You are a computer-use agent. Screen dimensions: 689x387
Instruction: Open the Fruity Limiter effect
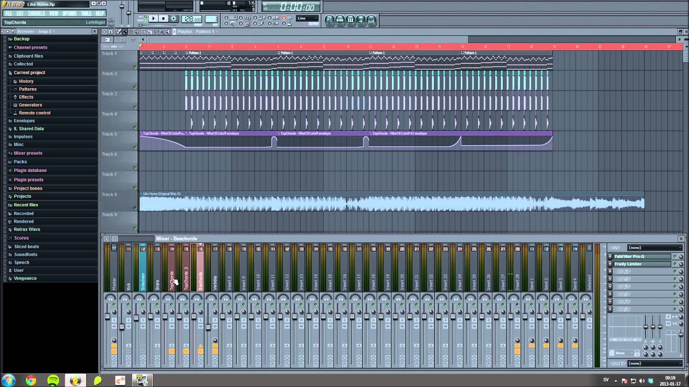(x=642, y=264)
